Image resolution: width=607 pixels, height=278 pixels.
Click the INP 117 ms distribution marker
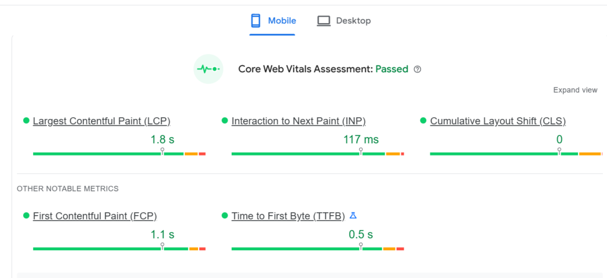pyautogui.click(x=361, y=151)
